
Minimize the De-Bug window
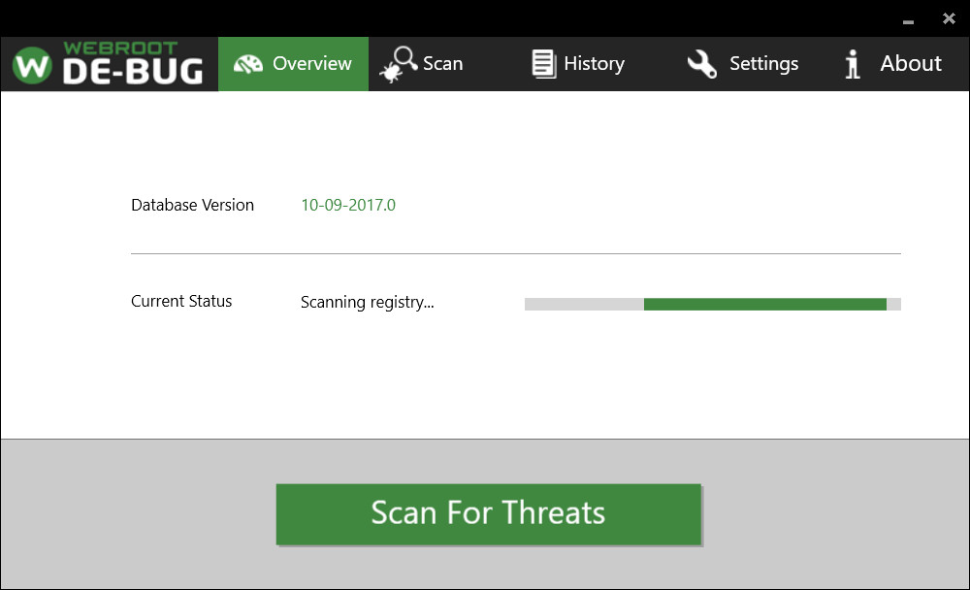coord(908,21)
